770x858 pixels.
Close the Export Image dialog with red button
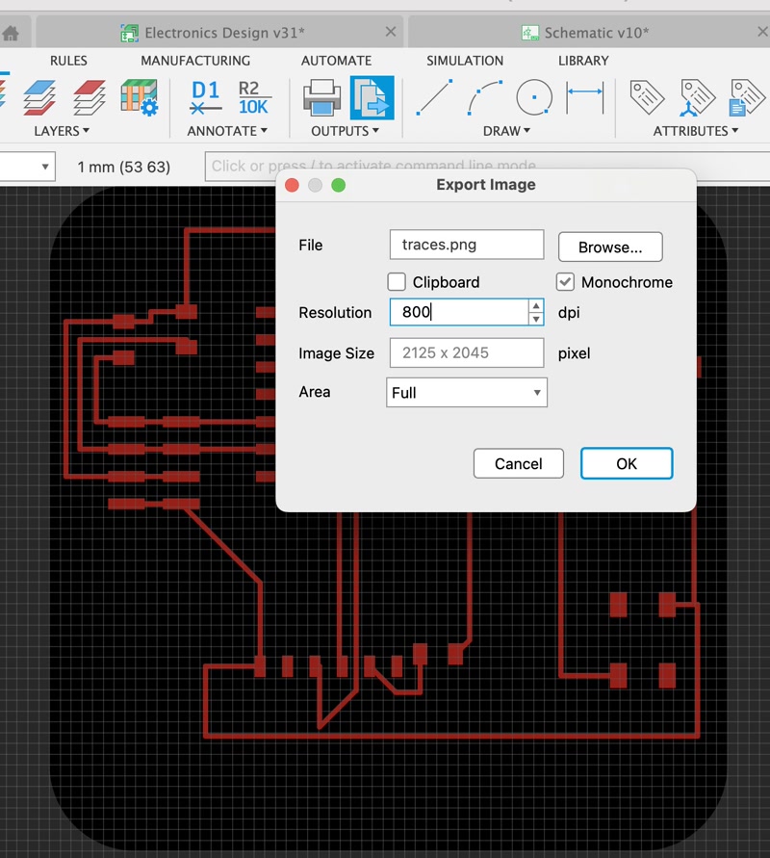tap(292, 185)
